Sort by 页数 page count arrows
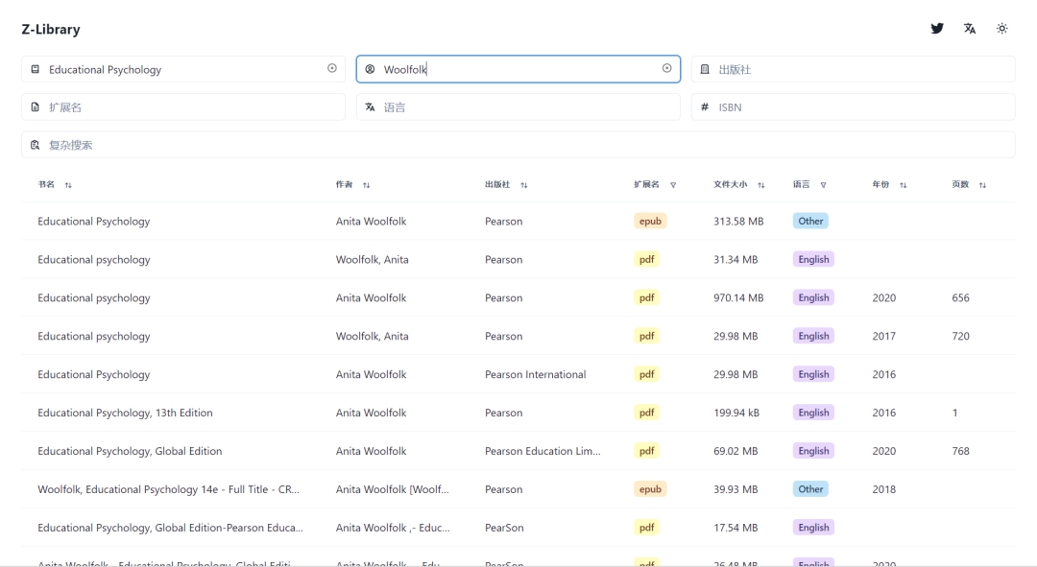This screenshot has height=567, width=1037. 983,185
